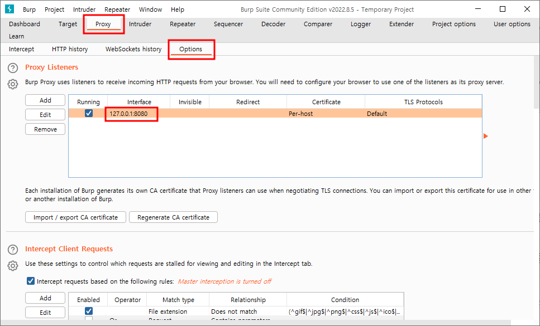The height and width of the screenshot is (326, 540).
Task: Click orange arrow beside listeners table
Action: click(486, 136)
